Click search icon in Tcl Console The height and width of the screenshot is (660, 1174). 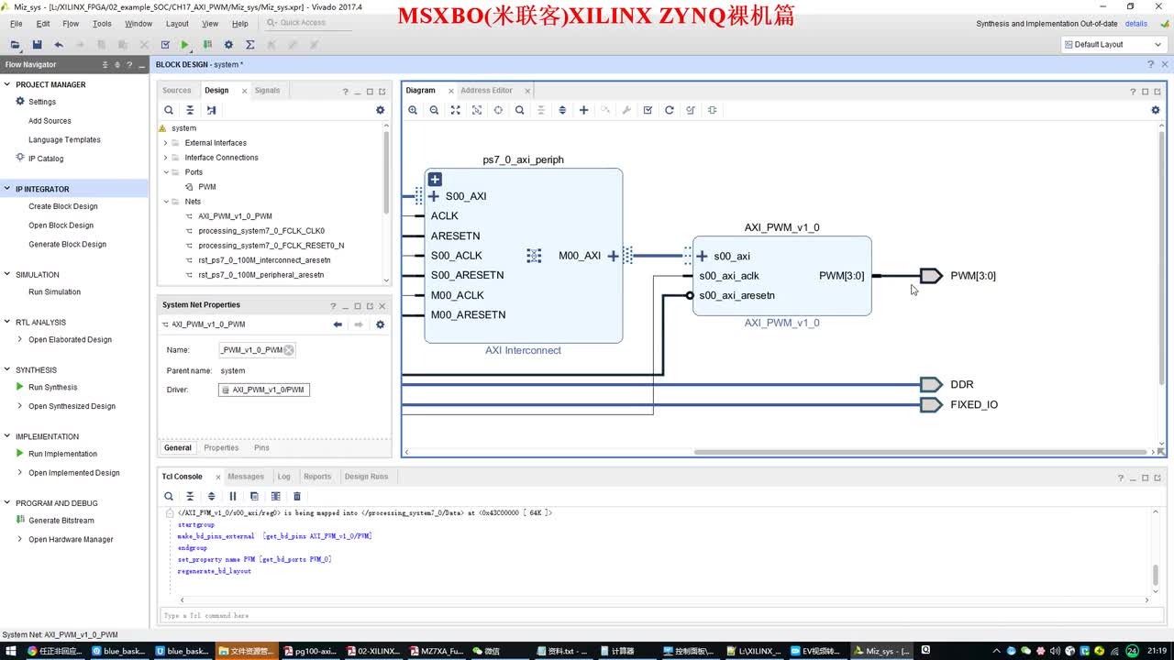[169, 496]
